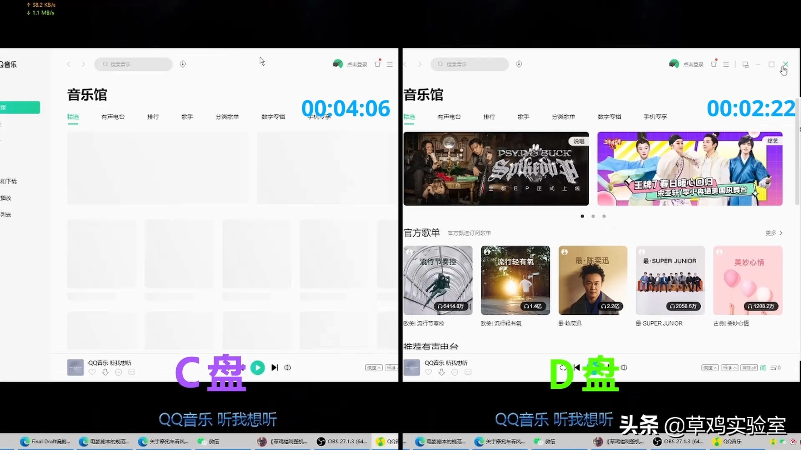This screenshot has height=450, width=801.
Task: Open lyrics with the 词 icon in player bar
Action: (763, 367)
